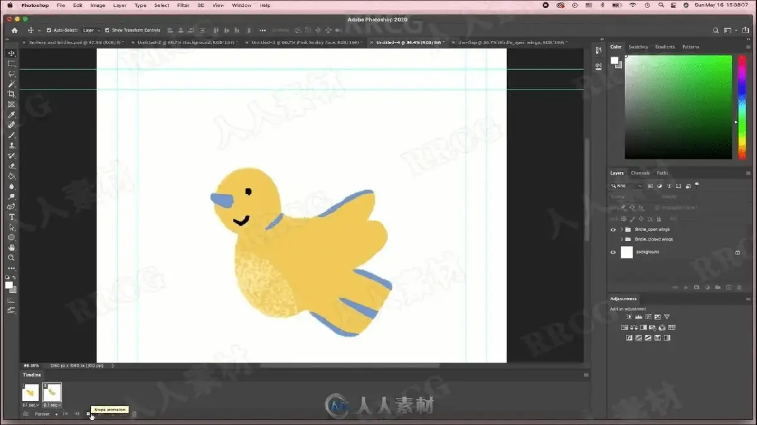Select the Move tool in the left toolbar
The image size is (757, 425).
tap(11, 54)
